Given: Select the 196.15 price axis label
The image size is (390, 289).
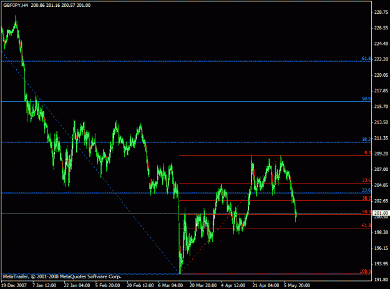Looking at the screenshot, I should [x=381, y=248].
